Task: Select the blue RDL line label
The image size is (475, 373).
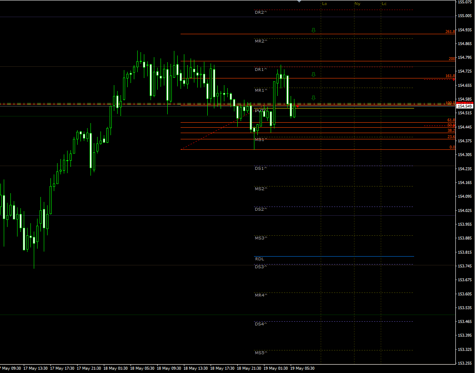Action: tap(259, 259)
